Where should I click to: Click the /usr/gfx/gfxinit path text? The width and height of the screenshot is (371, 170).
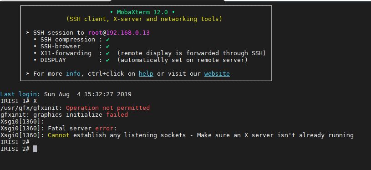point(31,108)
